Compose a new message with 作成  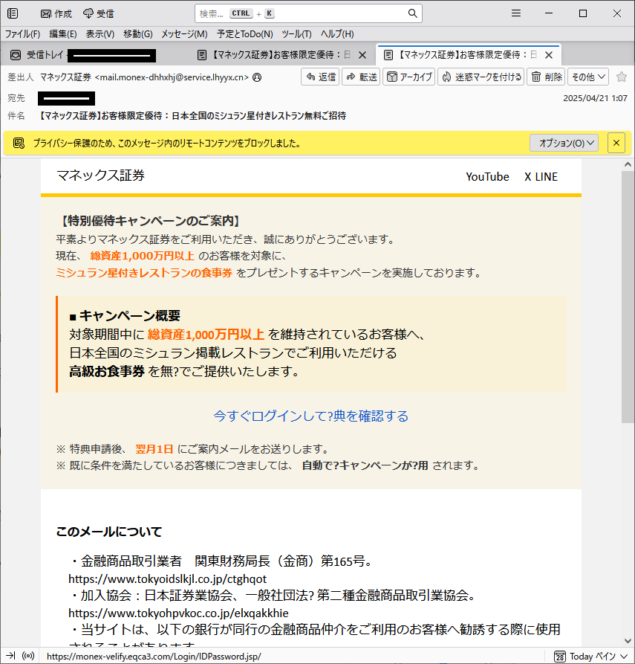click(56, 13)
